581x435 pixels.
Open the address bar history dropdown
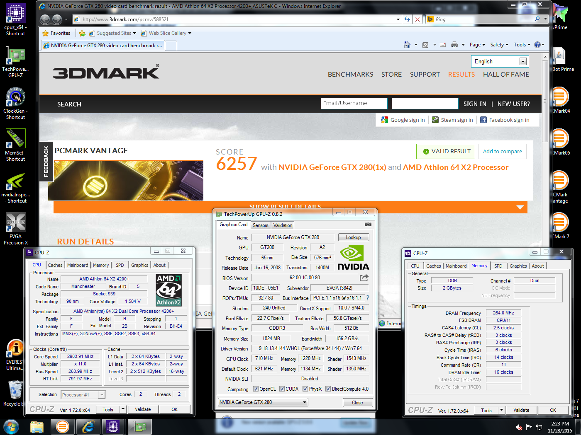click(398, 19)
